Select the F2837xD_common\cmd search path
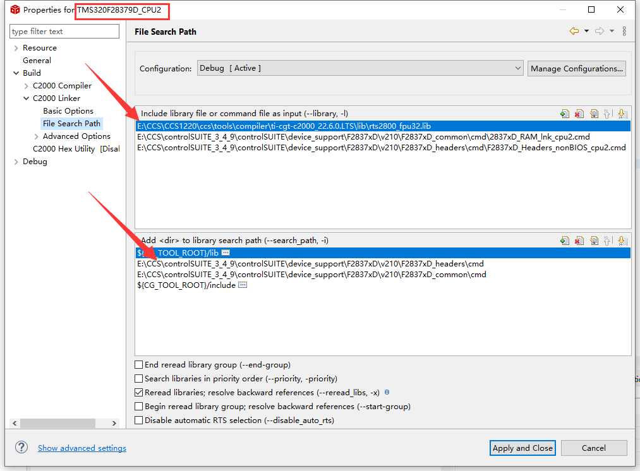 pos(383,275)
